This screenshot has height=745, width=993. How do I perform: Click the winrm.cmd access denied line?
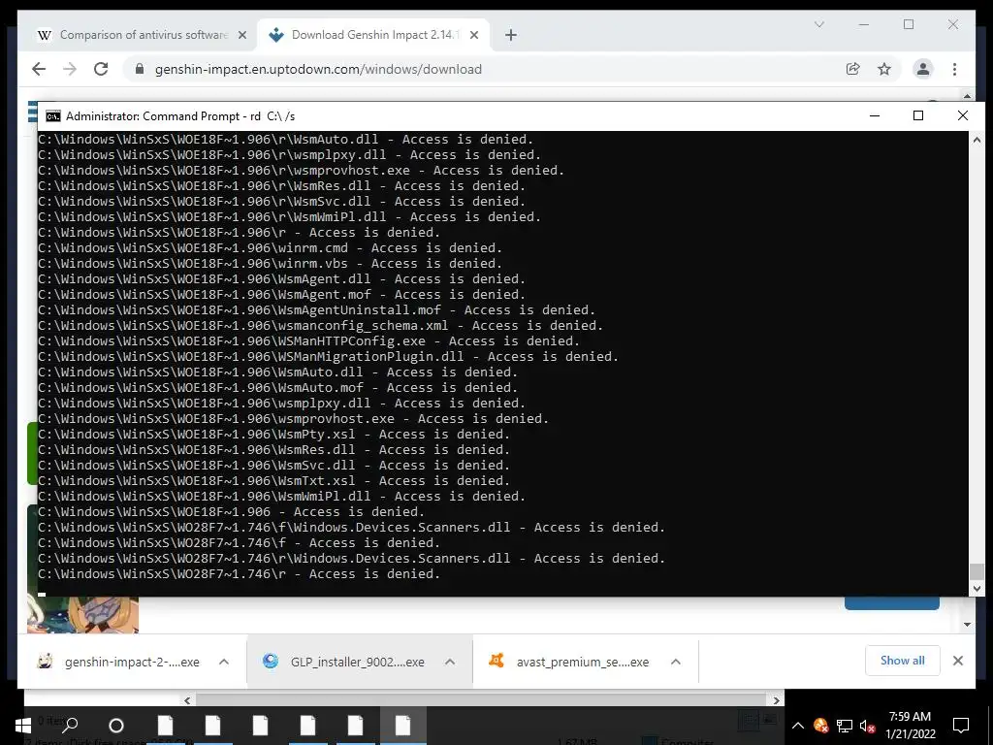(x=270, y=247)
